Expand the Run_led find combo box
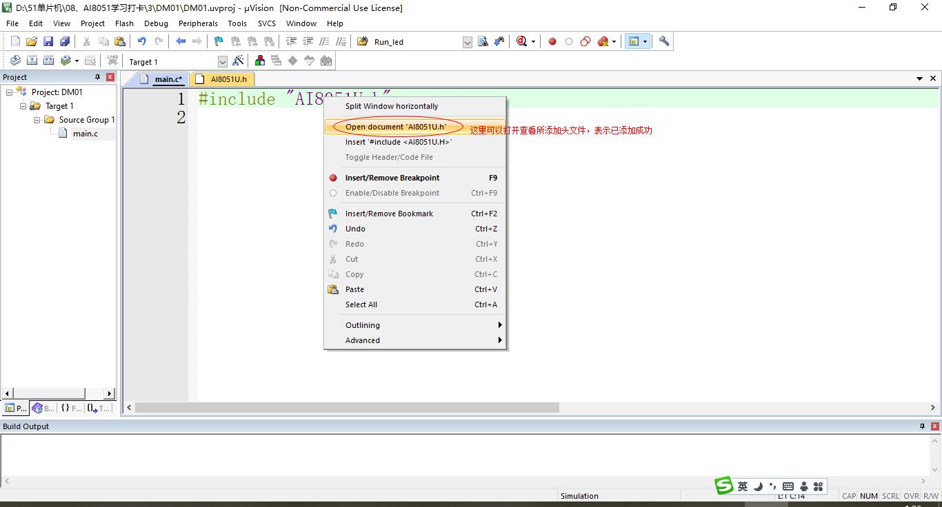 [467, 42]
